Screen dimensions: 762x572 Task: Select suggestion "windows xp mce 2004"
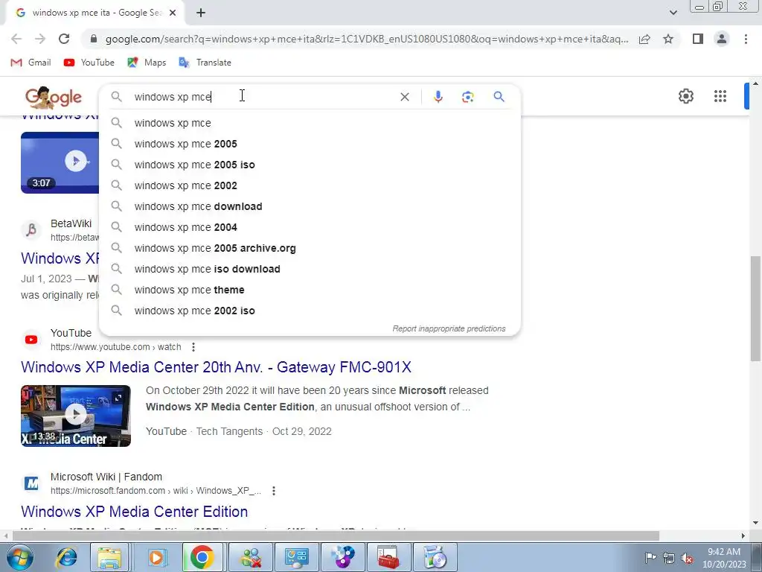coord(310,228)
